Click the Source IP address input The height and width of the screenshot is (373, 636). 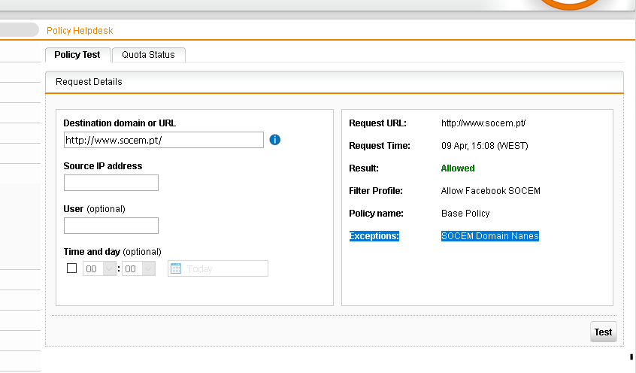coord(111,183)
